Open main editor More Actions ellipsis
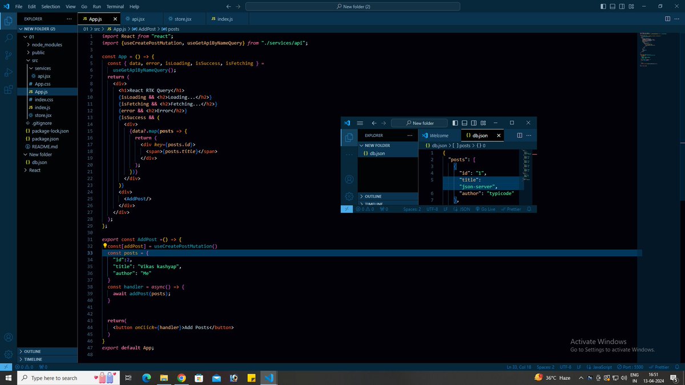Viewport: 685px width, 385px height. pos(677,19)
